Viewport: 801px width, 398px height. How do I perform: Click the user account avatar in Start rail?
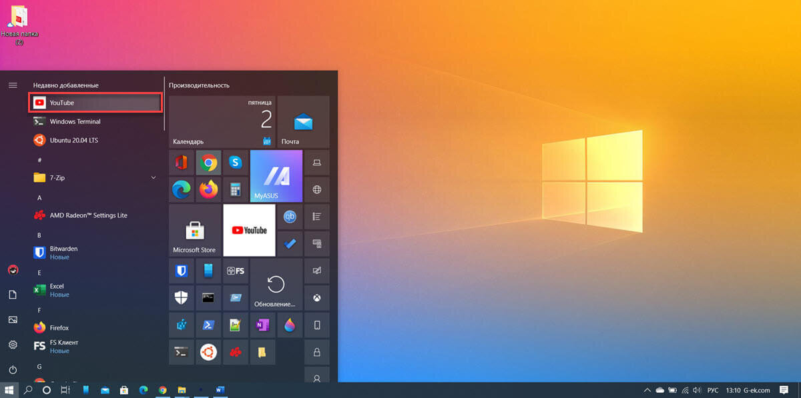pyautogui.click(x=13, y=270)
